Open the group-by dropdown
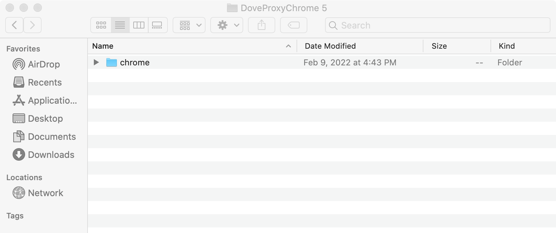Image resolution: width=556 pixels, height=233 pixels. [189, 25]
